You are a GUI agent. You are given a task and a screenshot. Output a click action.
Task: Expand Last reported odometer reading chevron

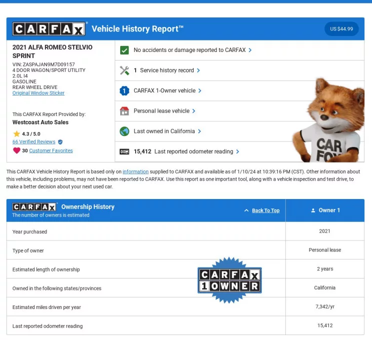pyautogui.click(x=237, y=151)
